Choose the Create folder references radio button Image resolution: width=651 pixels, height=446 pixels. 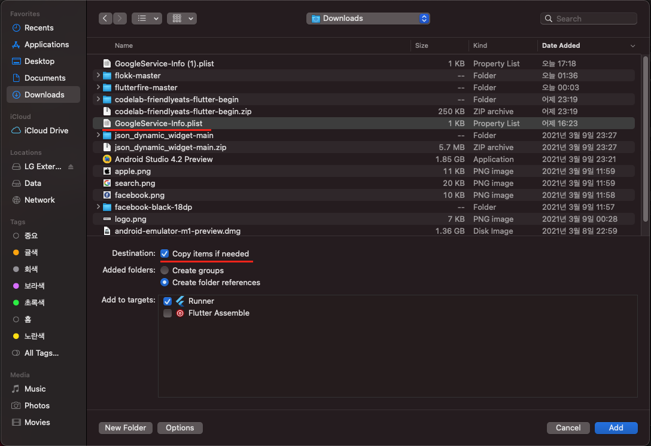[x=165, y=283]
